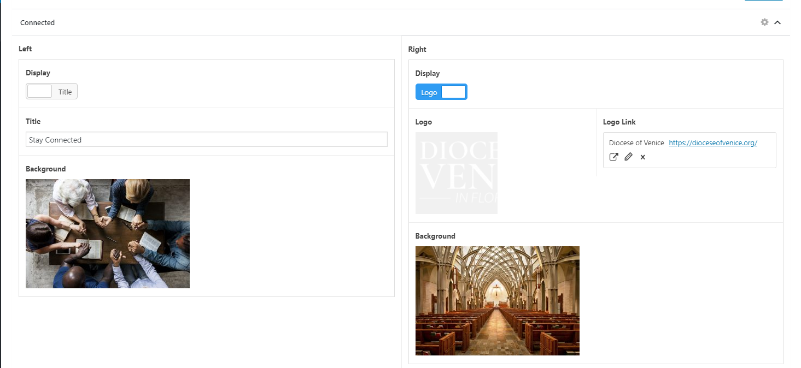Open the Connected panel settings gear

(x=764, y=22)
